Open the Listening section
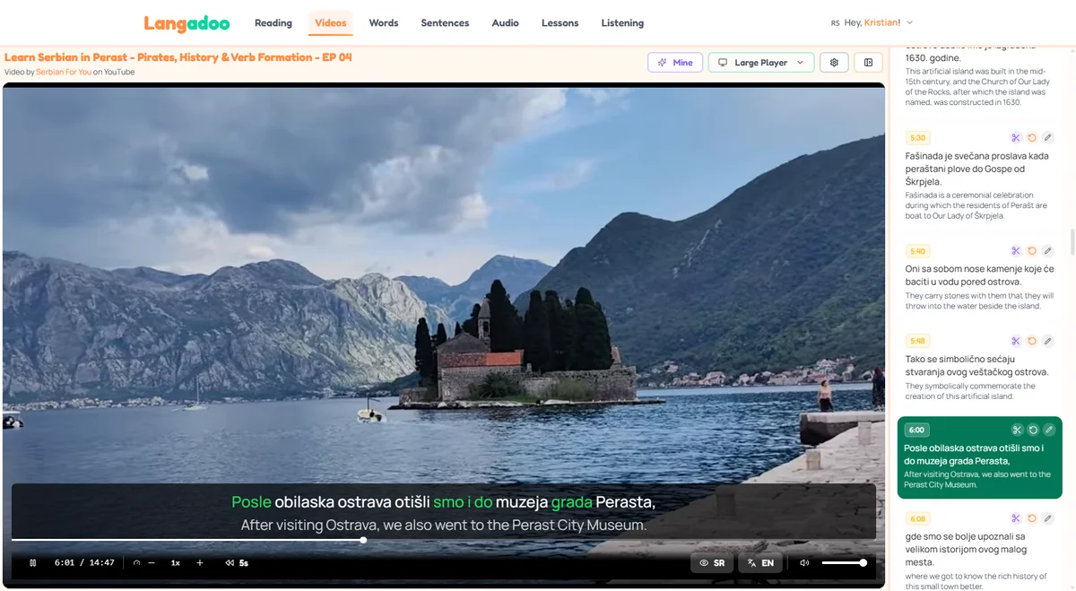This screenshot has height=591, width=1076. coord(622,23)
